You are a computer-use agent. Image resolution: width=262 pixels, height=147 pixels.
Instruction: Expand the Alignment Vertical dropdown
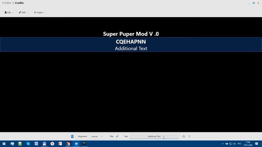pyautogui.click(x=97, y=136)
